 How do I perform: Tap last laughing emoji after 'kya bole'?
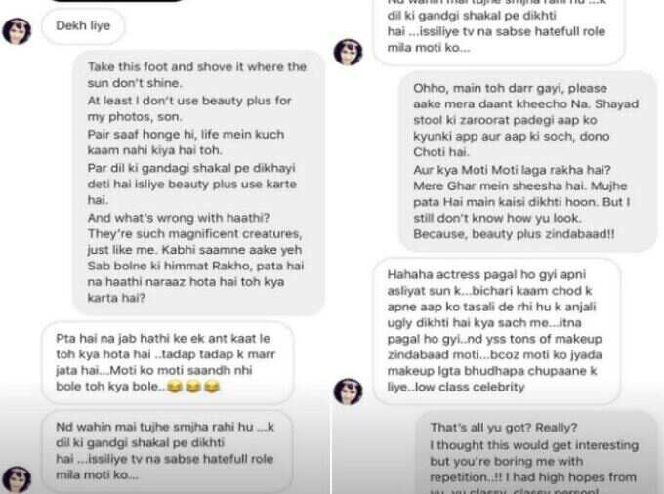coord(212,387)
